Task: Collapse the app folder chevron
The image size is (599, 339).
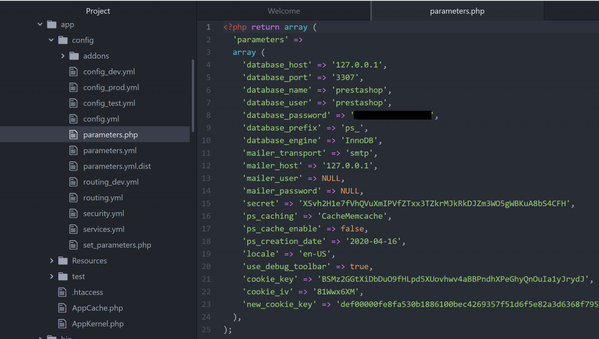Action: click(40, 24)
